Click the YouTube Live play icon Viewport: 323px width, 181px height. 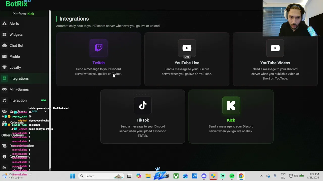pyautogui.click(x=187, y=48)
